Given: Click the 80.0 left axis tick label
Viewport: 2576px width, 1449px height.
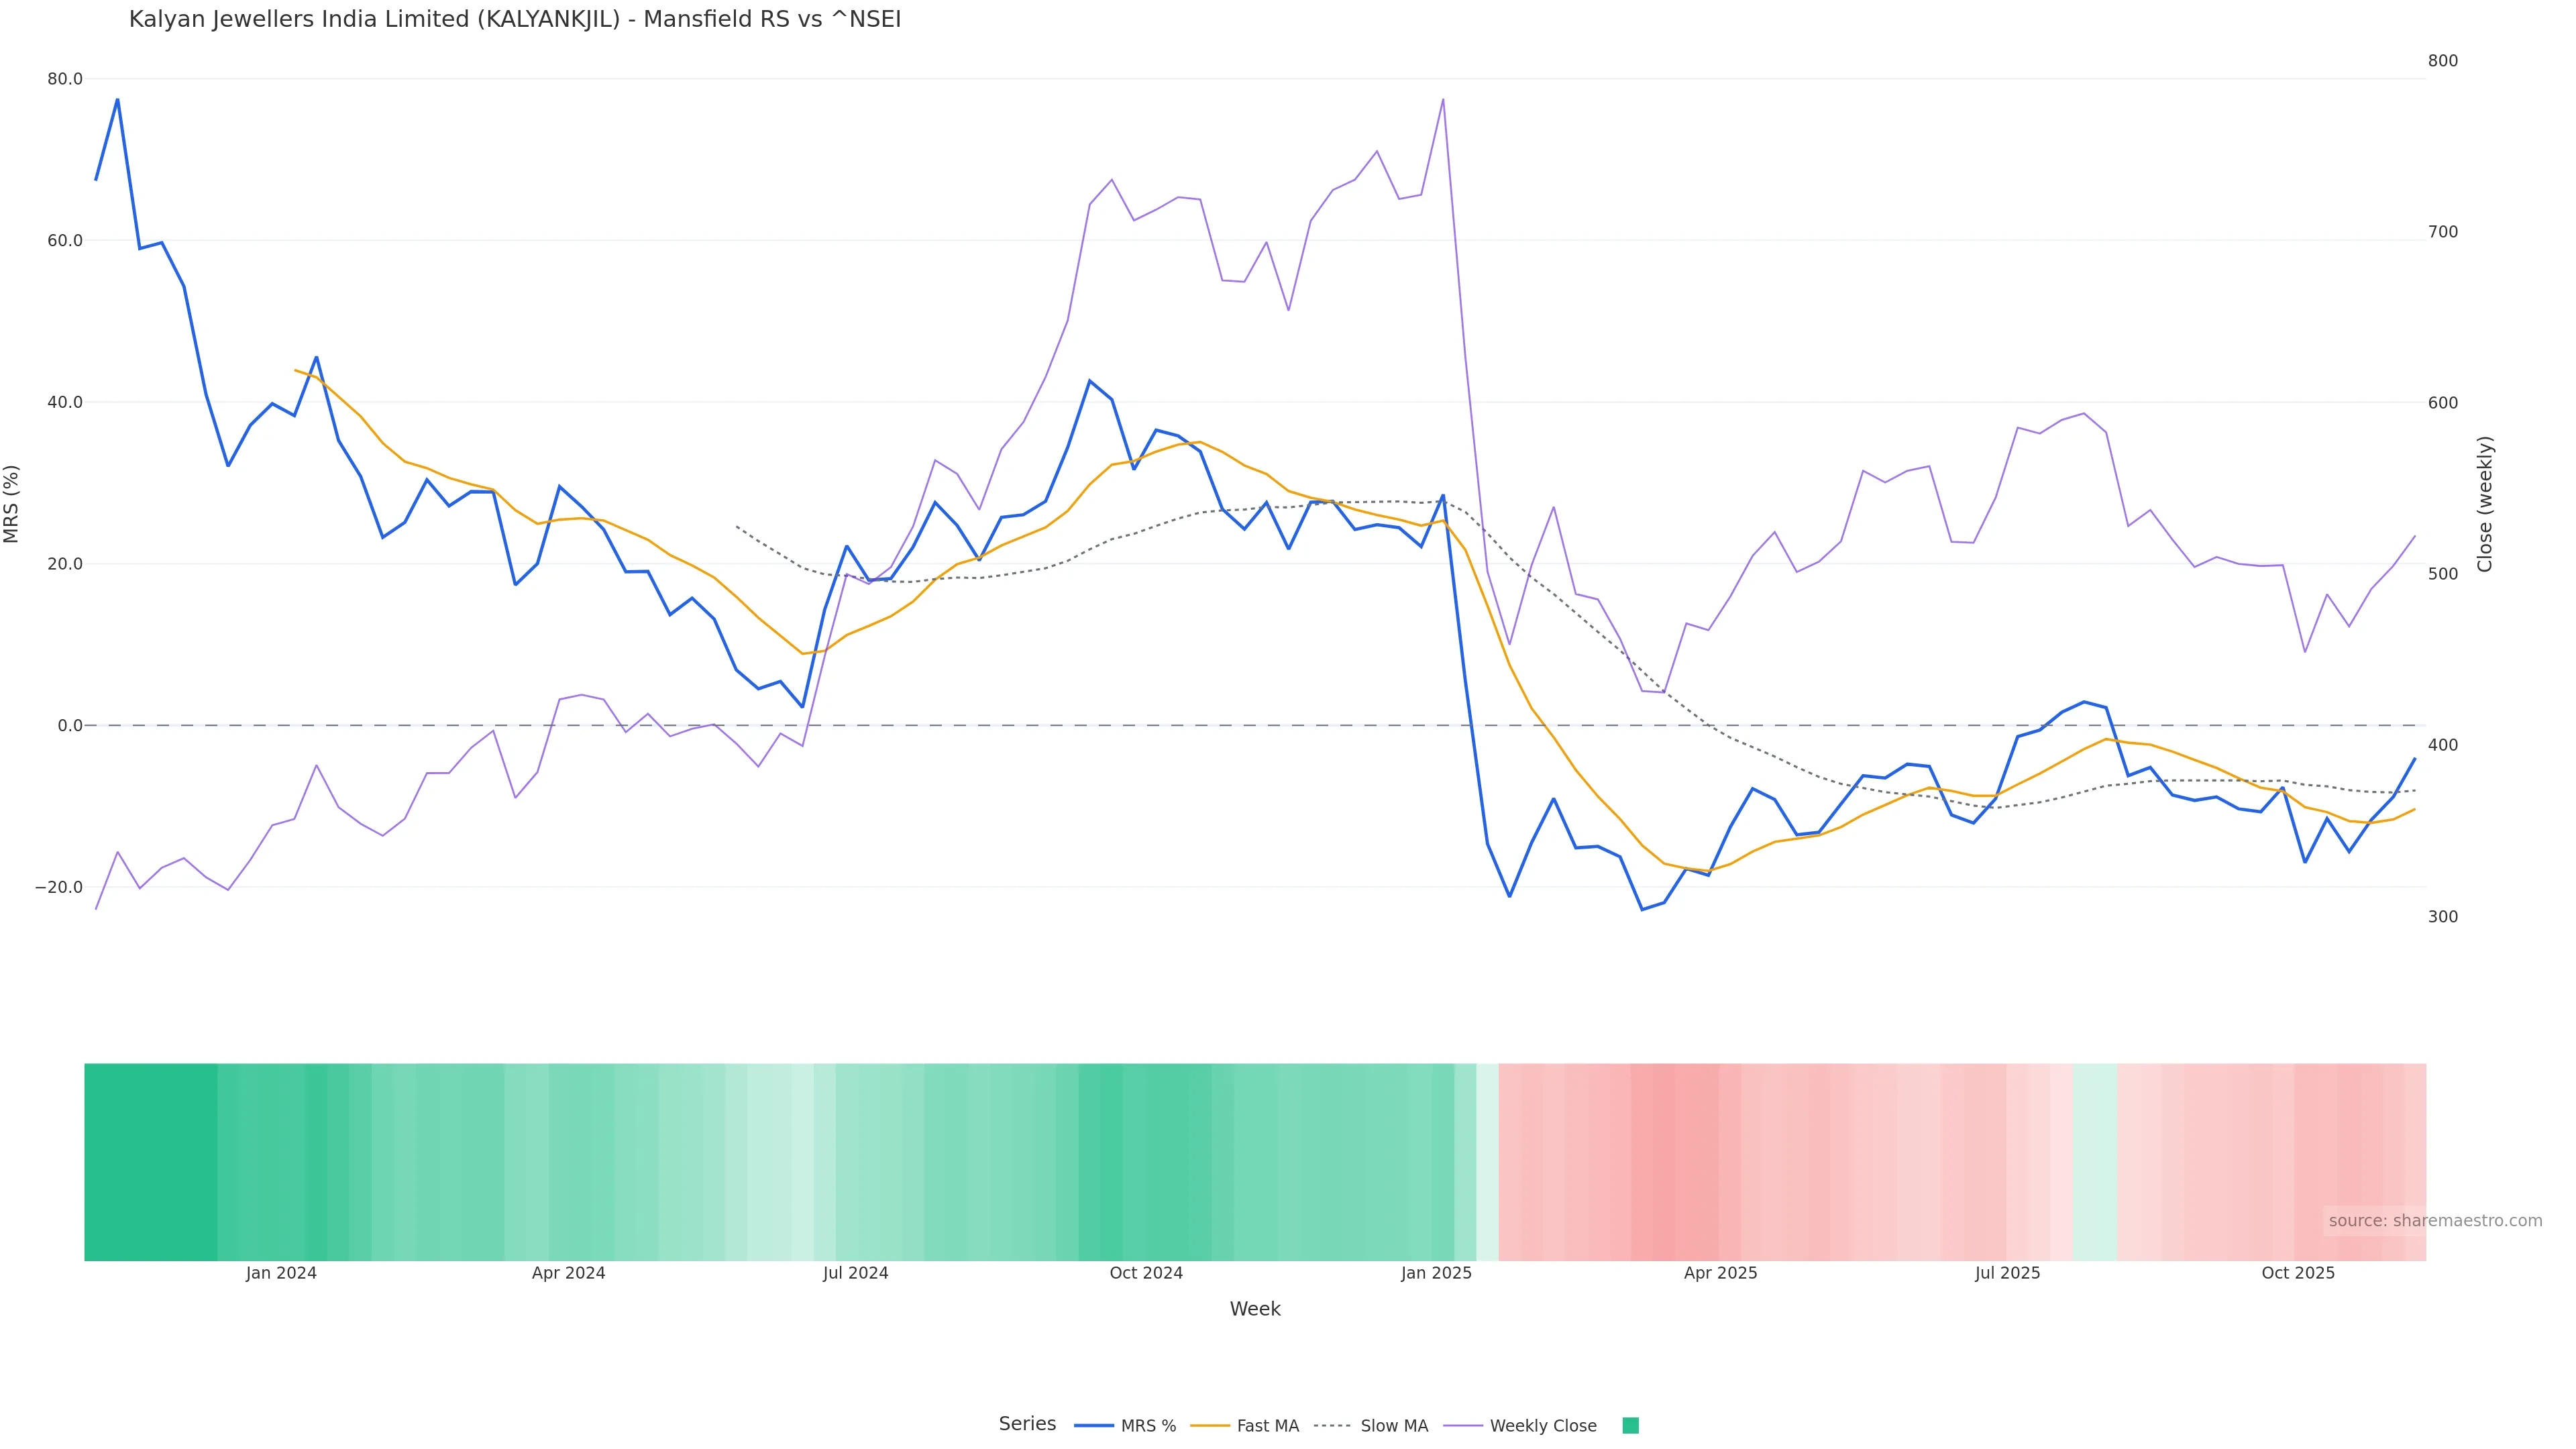Looking at the screenshot, I should 65,79.
